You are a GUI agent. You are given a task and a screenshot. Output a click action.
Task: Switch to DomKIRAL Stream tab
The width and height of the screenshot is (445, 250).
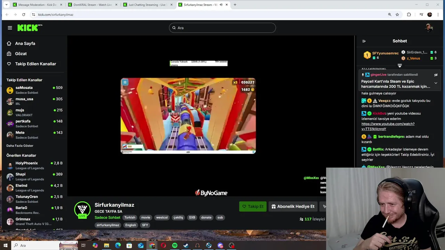[x=92, y=5]
